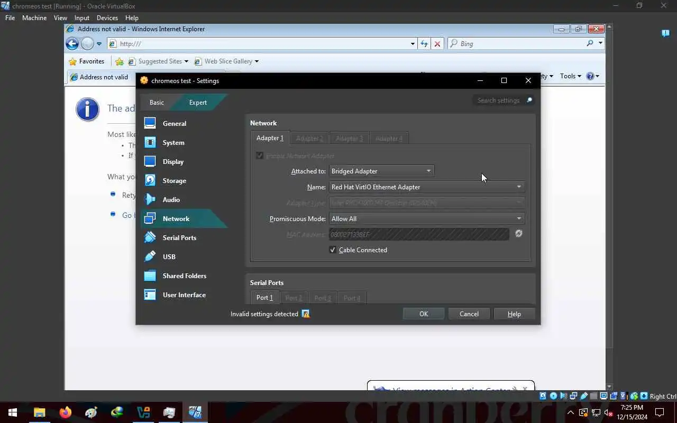Open the adapter Name dropdown

coord(427,187)
